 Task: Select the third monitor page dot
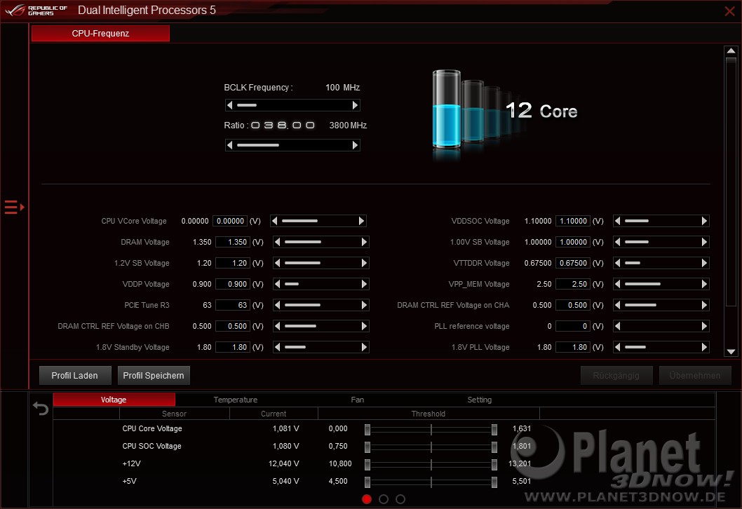click(400, 499)
